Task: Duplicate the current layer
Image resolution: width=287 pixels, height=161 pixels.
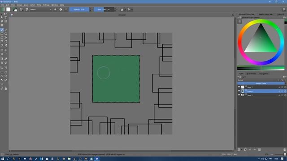Action: coord(245,150)
